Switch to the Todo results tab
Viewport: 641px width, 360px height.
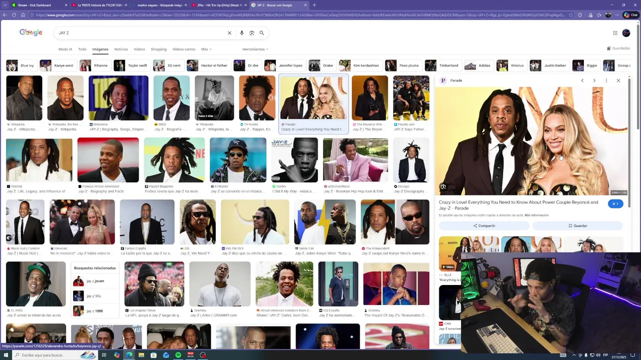[x=82, y=49]
